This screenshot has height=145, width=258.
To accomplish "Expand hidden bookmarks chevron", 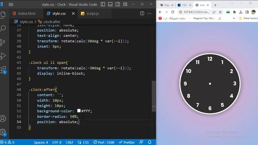I will (234, 19).
